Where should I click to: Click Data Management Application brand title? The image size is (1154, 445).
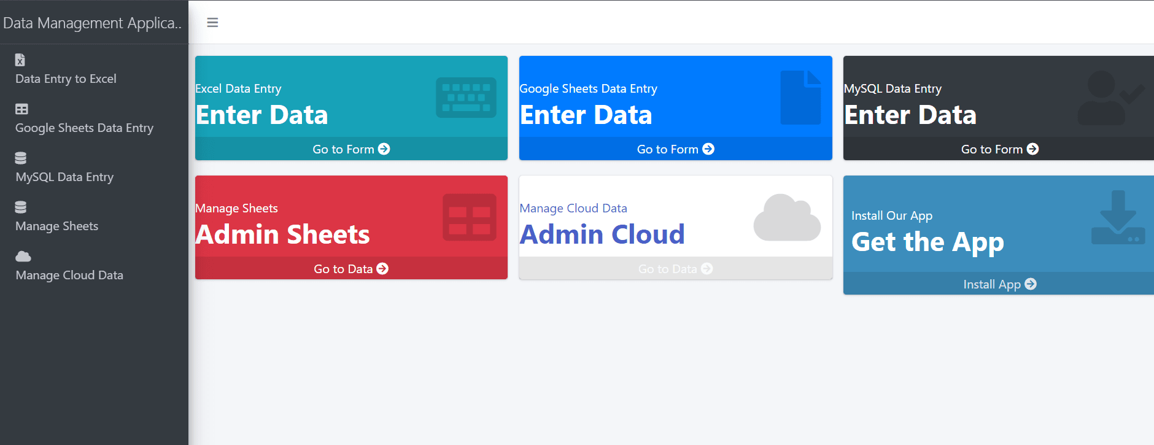[x=92, y=23]
